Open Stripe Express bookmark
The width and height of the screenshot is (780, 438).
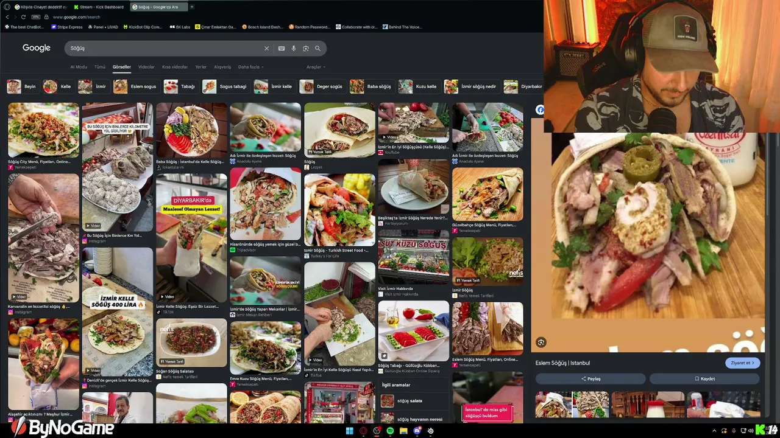click(x=67, y=27)
